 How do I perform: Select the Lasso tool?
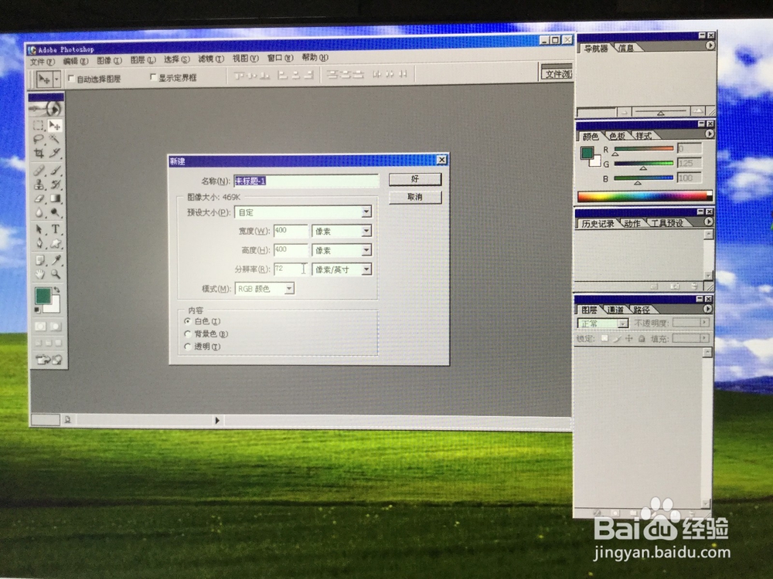click(x=39, y=140)
